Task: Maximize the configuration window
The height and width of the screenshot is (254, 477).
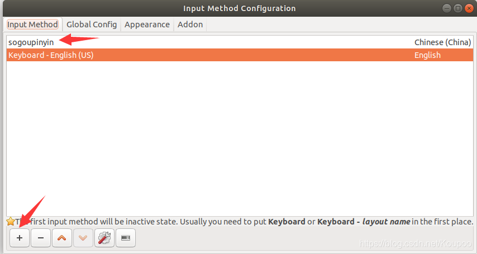Action: pyautogui.click(x=457, y=8)
